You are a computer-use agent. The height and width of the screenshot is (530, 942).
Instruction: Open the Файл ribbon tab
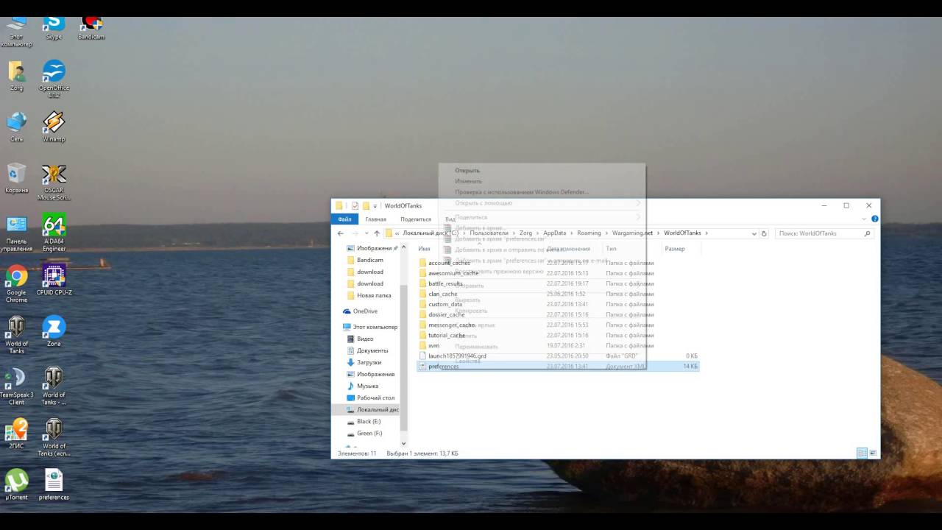pos(344,219)
